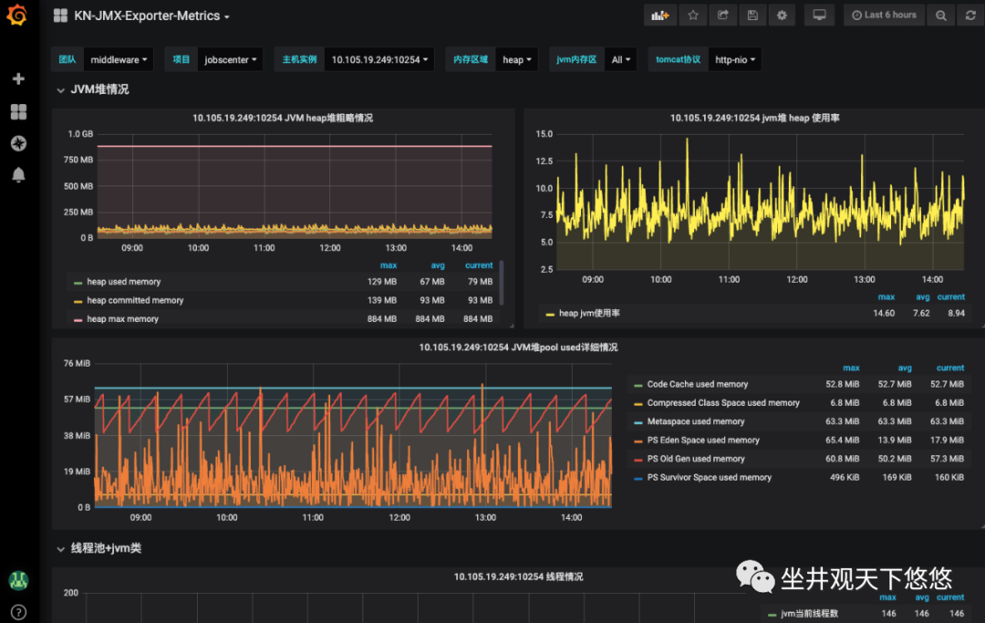Viewport: 985px width, 623px height.
Task: Open the jobscenter project dropdown
Action: point(230,60)
